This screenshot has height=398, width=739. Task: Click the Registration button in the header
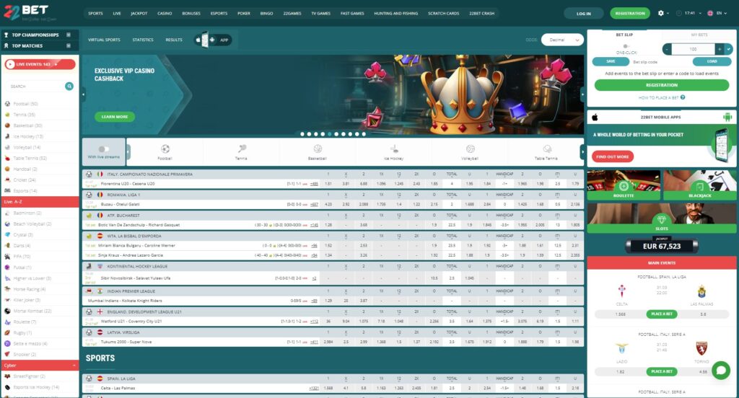(x=629, y=13)
